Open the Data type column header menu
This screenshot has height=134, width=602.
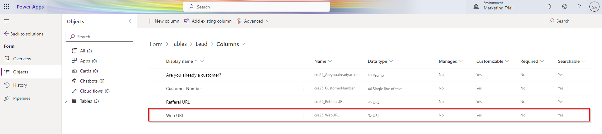click(x=380, y=61)
